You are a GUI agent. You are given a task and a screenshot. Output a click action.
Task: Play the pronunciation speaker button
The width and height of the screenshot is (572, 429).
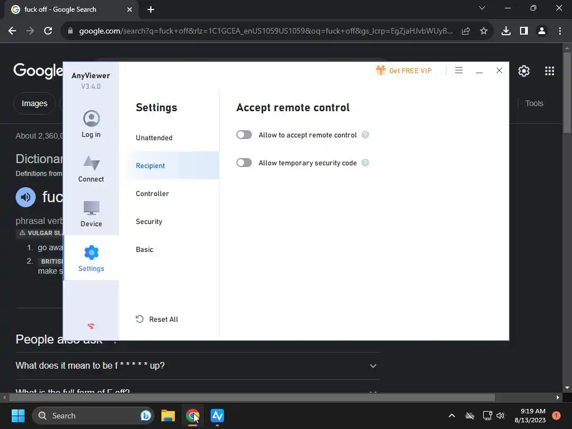[x=26, y=197]
